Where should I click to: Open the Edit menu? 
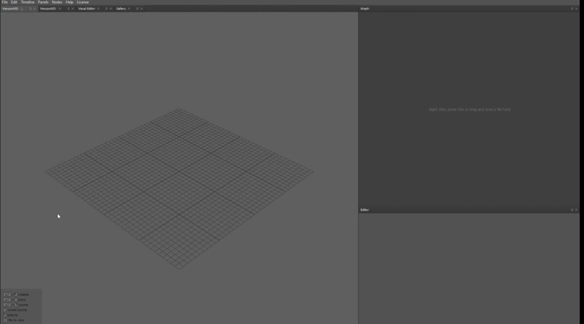14,2
